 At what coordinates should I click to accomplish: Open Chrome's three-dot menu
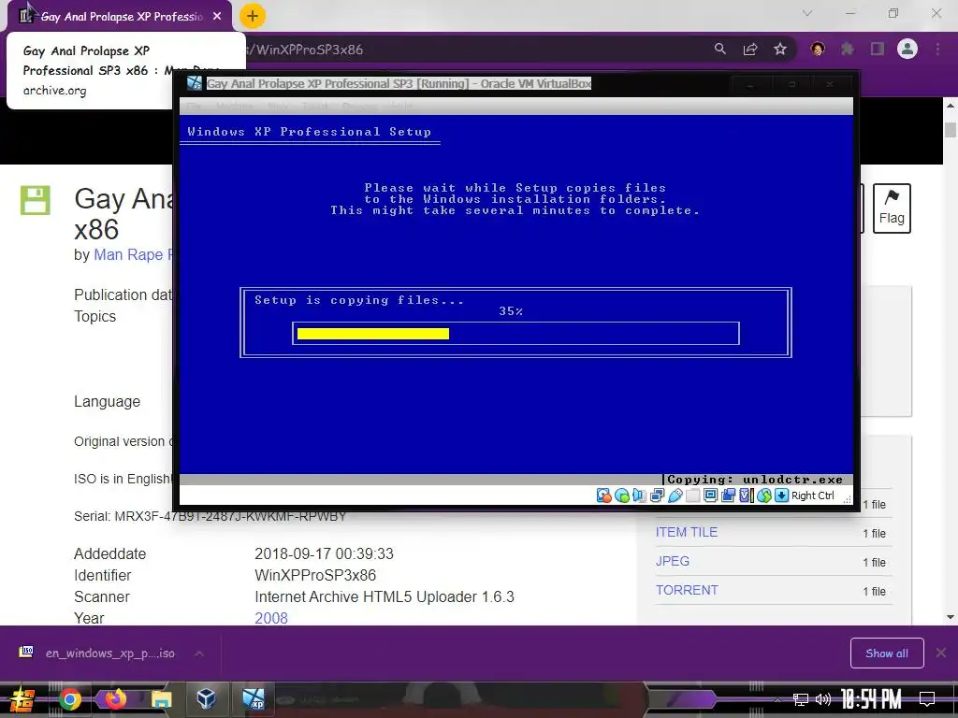(x=937, y=49)
